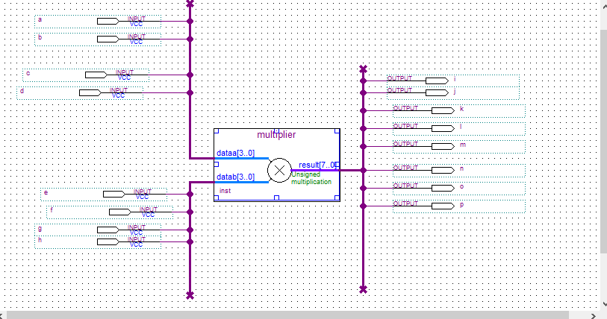Select input pin symbol for d
The width and height of the screenshot is (607, 319).
pyautogui.click(x=90, y=93)
